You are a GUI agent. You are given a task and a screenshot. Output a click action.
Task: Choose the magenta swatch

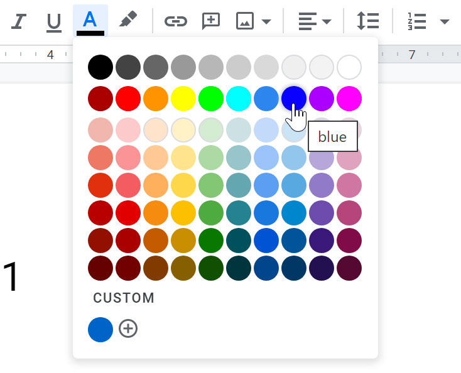coord(349,99)
